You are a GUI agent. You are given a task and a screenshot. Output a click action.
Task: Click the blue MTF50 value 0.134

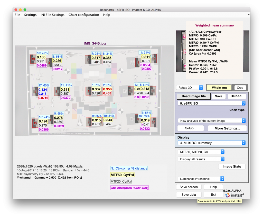click(x=43, y=90)
